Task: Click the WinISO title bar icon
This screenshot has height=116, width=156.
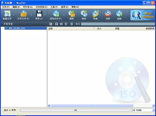Action: pyautogui.click(x=2, y=3)
